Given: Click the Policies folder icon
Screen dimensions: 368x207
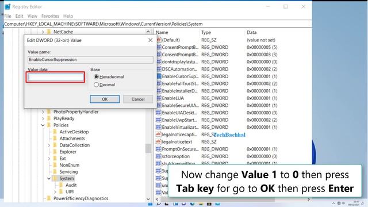Looking at the screenshot, I should pos(49,125).
